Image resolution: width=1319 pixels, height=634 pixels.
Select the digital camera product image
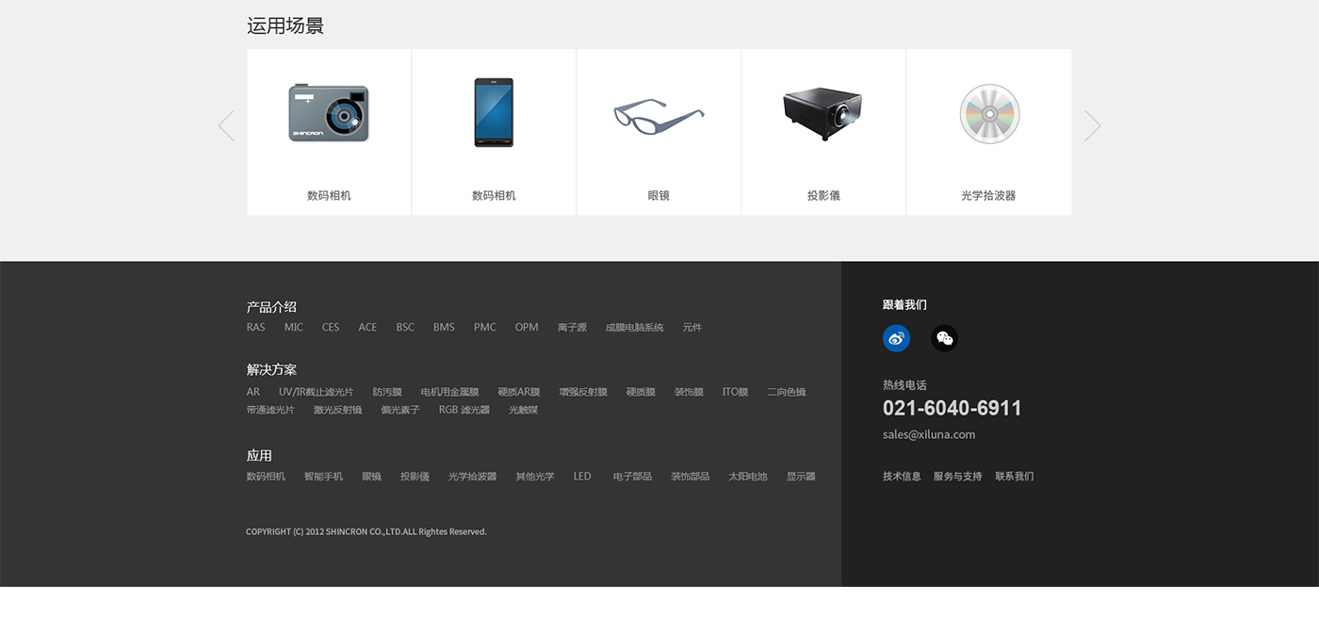pos(329,114)
